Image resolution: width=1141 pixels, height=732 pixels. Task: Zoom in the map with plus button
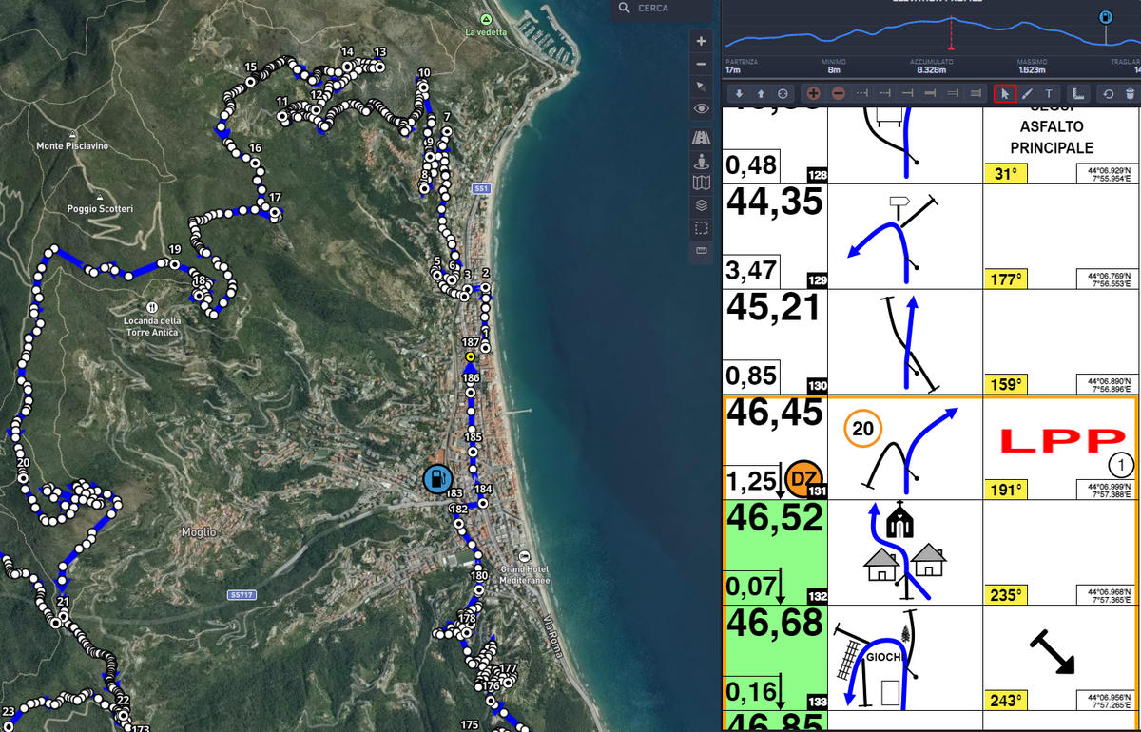coord(702,42)
